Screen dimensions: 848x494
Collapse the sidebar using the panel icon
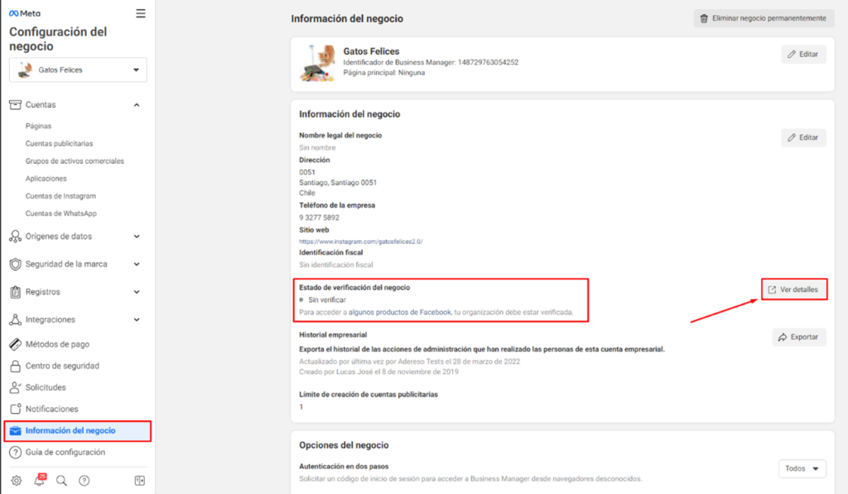tap(140, 481)
